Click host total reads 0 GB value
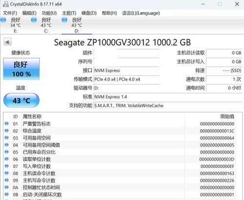Image resolution: width=244 pixels, height=200 pixels. point(224,53)
